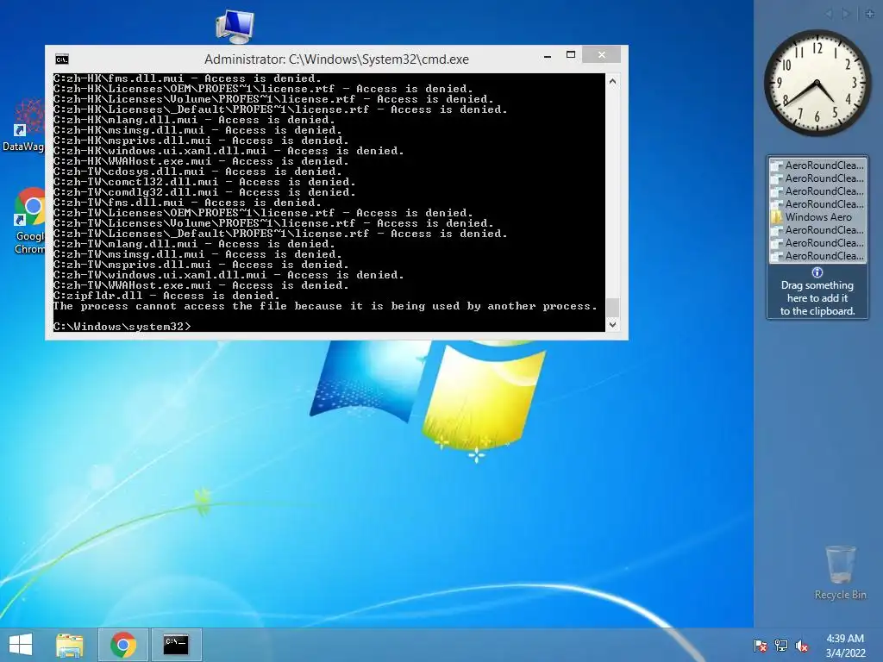Click the zh-TW\WWAHost.exe.mui line
Image resolution: width=883 pixels, height=662 pixels.
coord(201,285)
